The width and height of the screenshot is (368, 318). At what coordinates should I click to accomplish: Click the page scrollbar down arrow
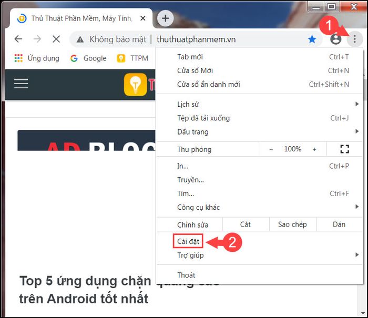click(x=363, y=313)
